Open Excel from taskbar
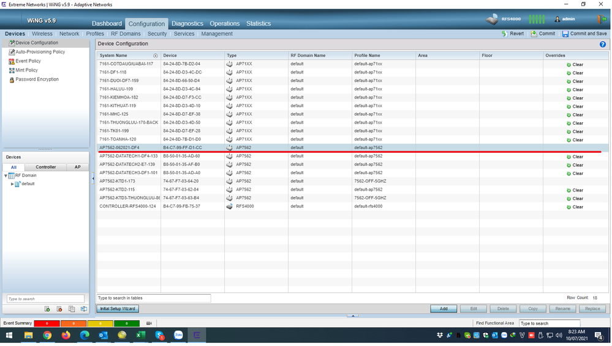This screenshot has width=612, height=346. (140, 336)
